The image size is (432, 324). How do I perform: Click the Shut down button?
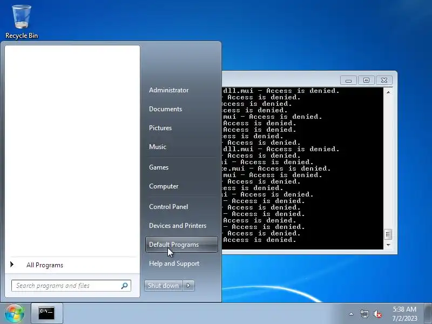tap(164, 286)
